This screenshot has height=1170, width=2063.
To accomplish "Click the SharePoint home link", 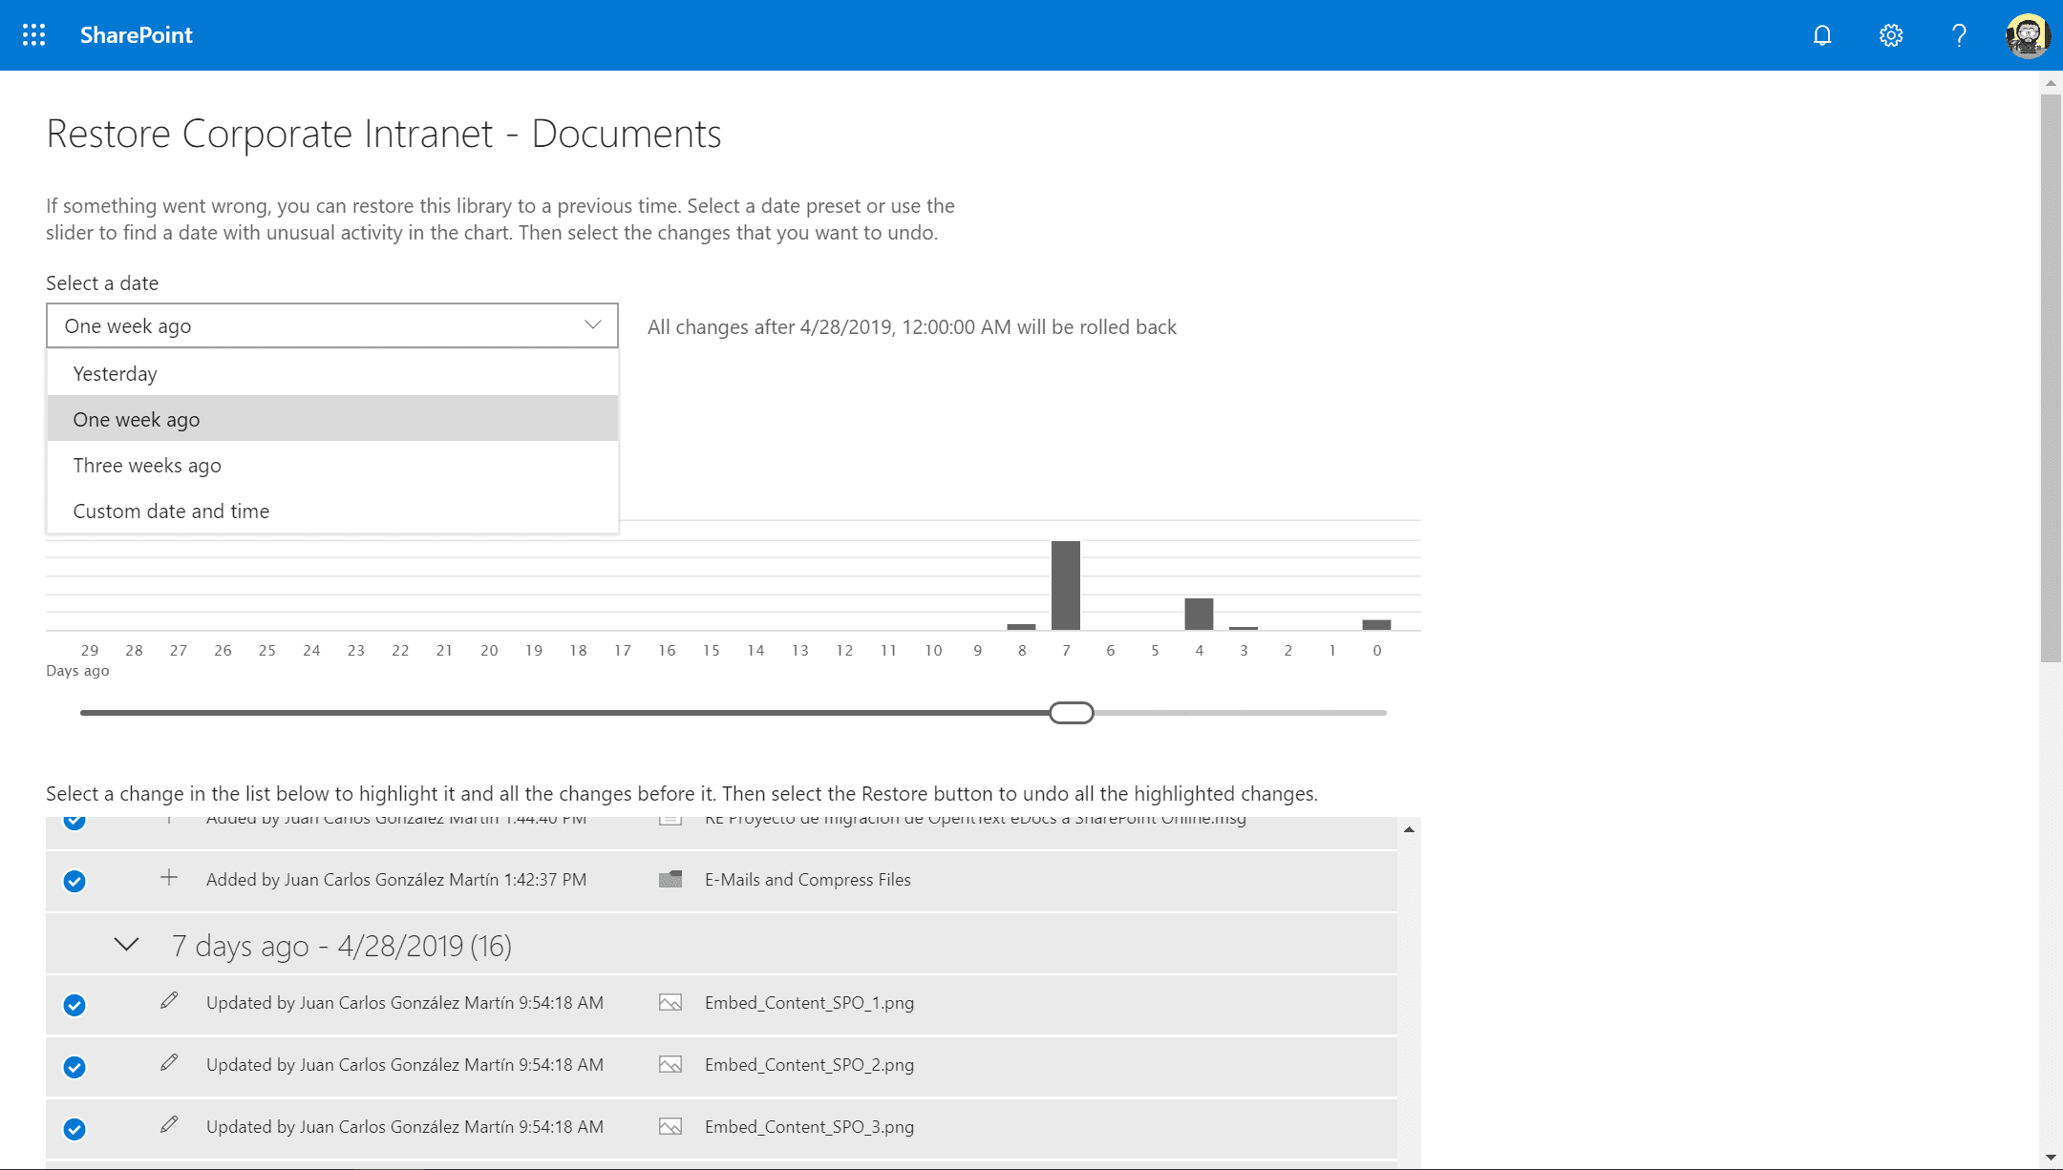I will pyautogui.click(x=137, y=35).
